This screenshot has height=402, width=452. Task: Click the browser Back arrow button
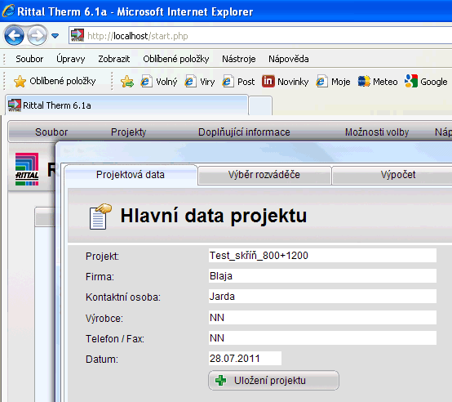pos(14,36)
